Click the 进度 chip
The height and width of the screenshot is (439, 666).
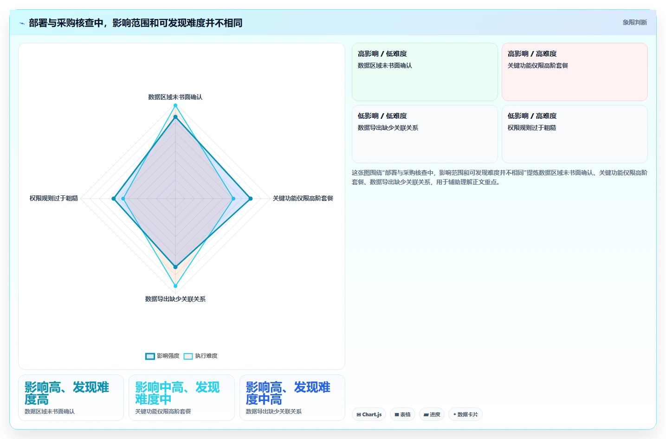(x=432, y=414)
